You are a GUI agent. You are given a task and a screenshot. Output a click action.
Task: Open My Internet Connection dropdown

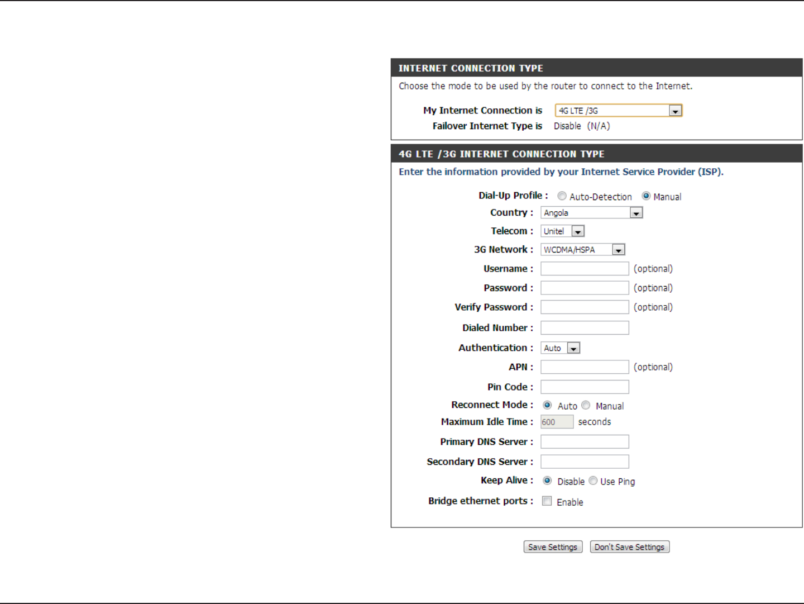pyautogui.click(x=619, y=111)
